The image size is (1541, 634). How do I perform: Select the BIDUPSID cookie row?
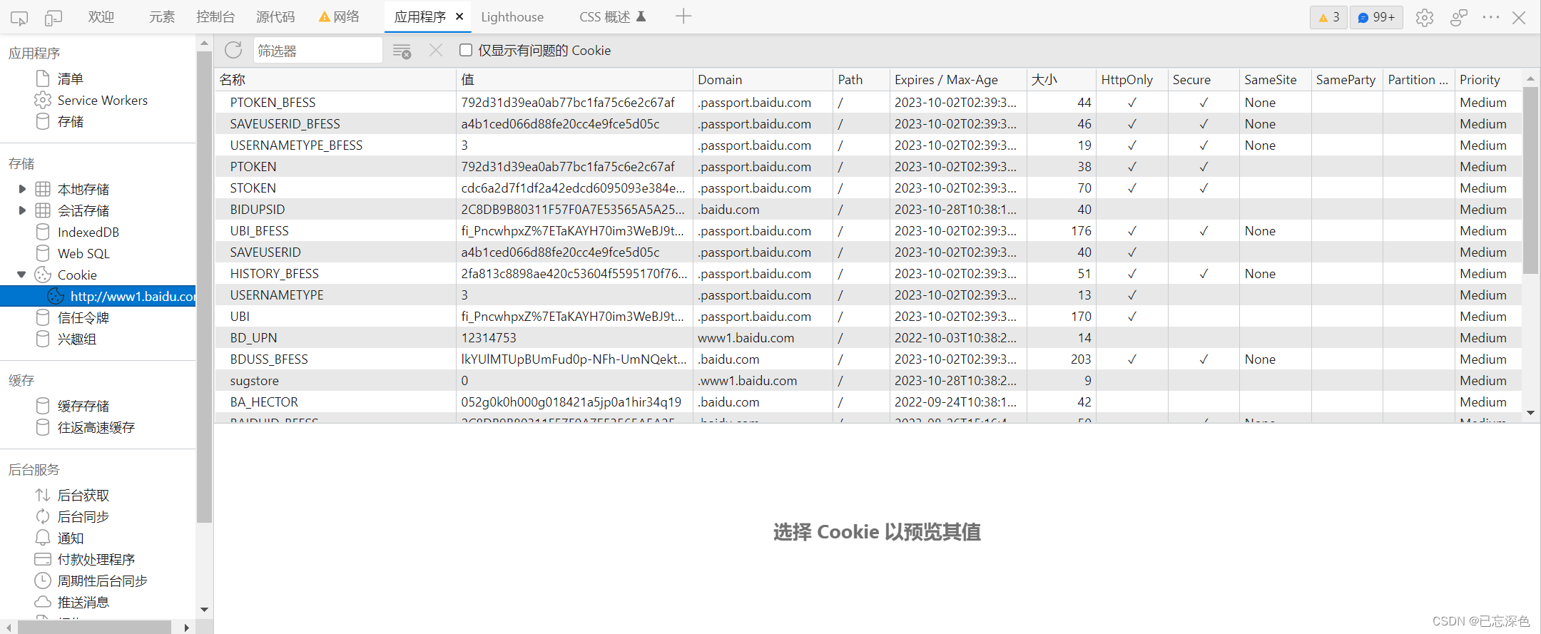click(x=868, y=209)
